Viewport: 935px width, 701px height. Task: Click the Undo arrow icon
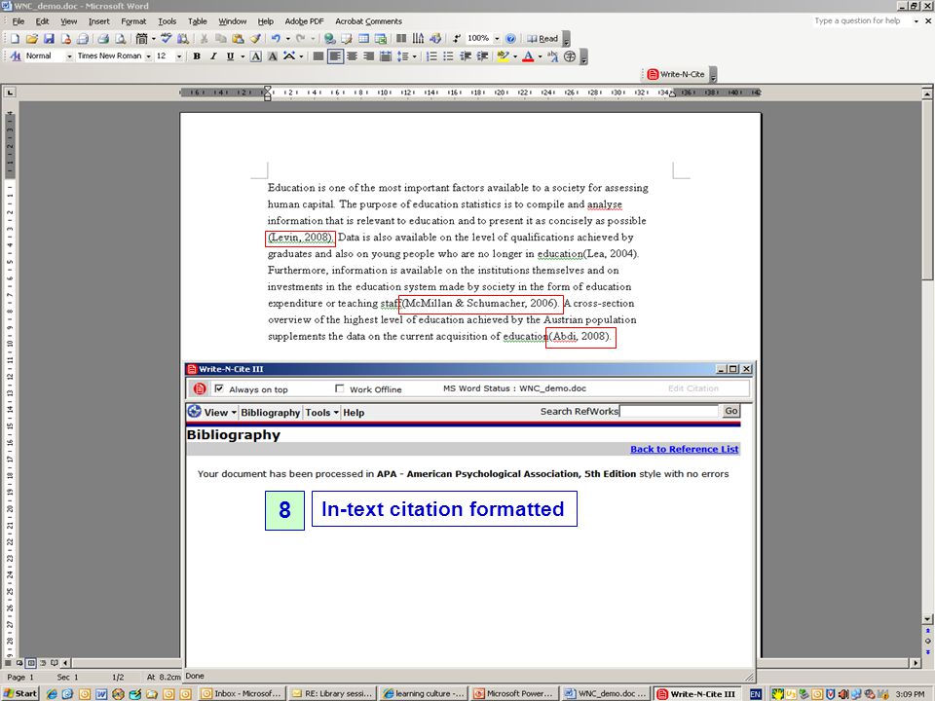pos(276,39)
